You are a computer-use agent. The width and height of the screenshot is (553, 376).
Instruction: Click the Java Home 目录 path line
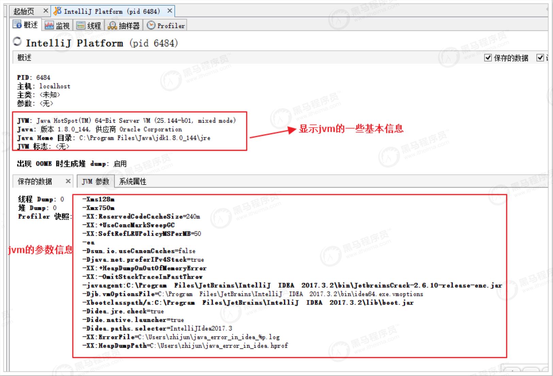click(114, 138)
